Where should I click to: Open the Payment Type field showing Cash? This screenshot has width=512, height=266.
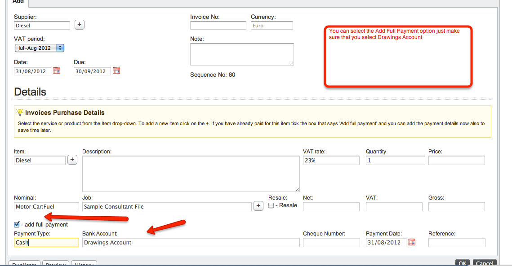coord(46,242)
